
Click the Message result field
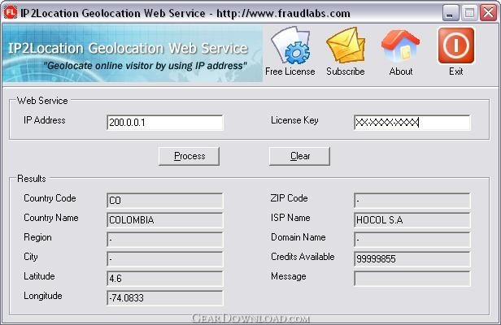click(412, 279)
